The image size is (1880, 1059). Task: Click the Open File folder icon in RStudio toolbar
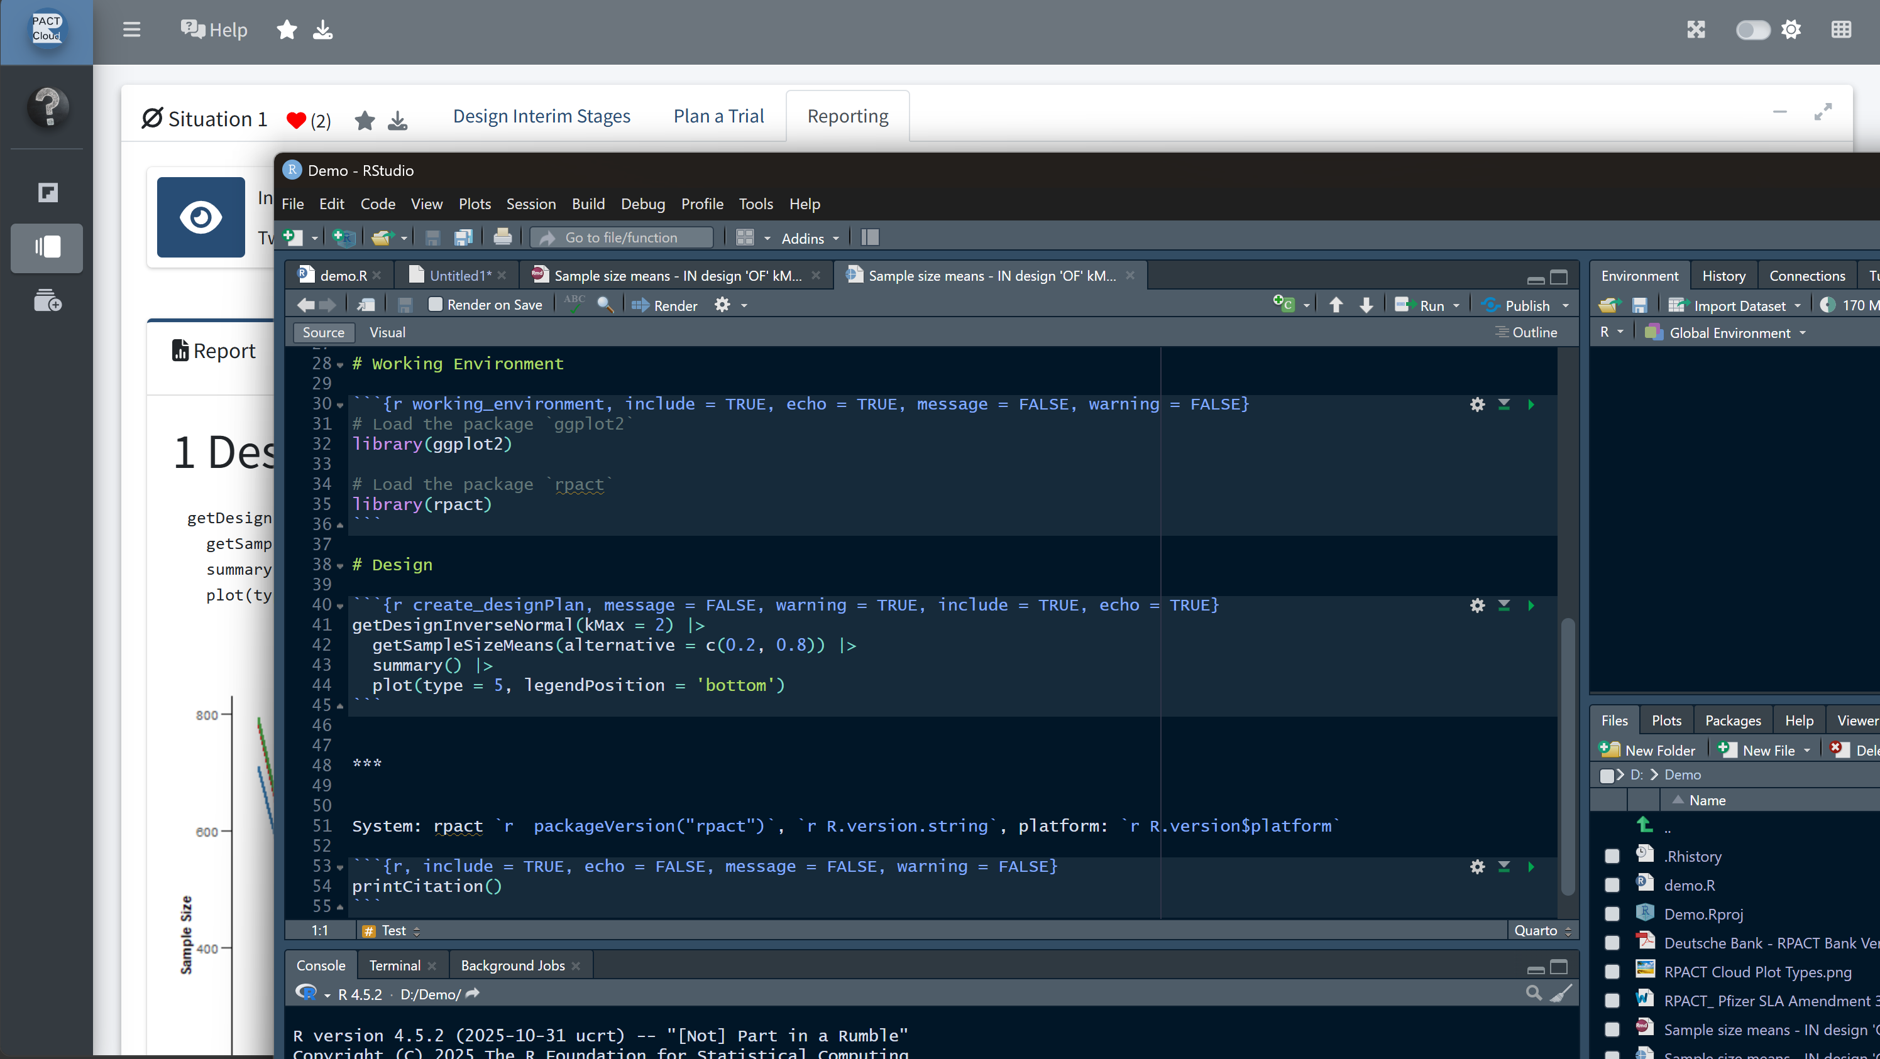point(382,238)
